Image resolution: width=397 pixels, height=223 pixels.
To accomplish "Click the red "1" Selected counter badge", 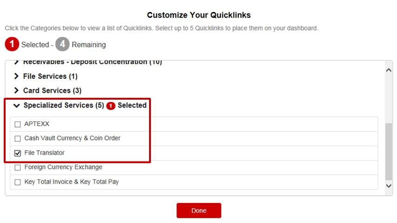I will [x=12, y=45].
